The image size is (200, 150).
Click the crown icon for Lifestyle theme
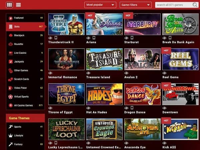(x=11, y=136)
